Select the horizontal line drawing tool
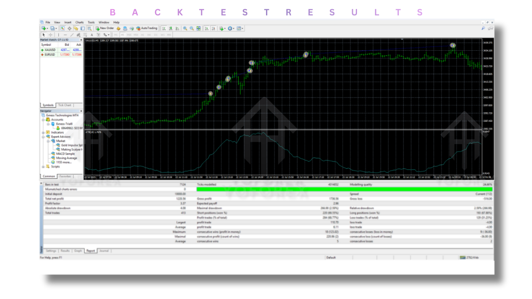 65,35
